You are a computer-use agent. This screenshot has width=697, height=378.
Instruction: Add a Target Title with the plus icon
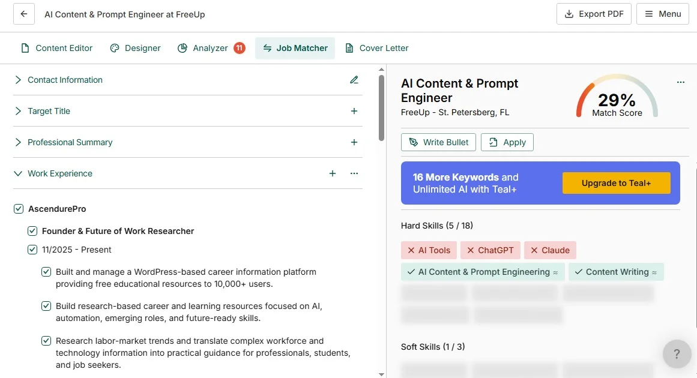[x=354, y=111]
